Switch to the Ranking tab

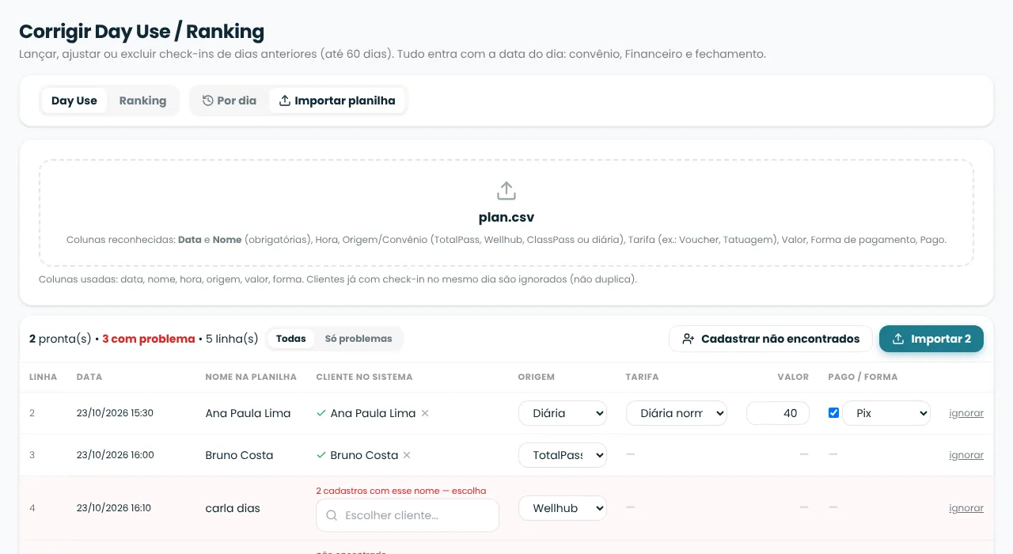coord(142,101)
